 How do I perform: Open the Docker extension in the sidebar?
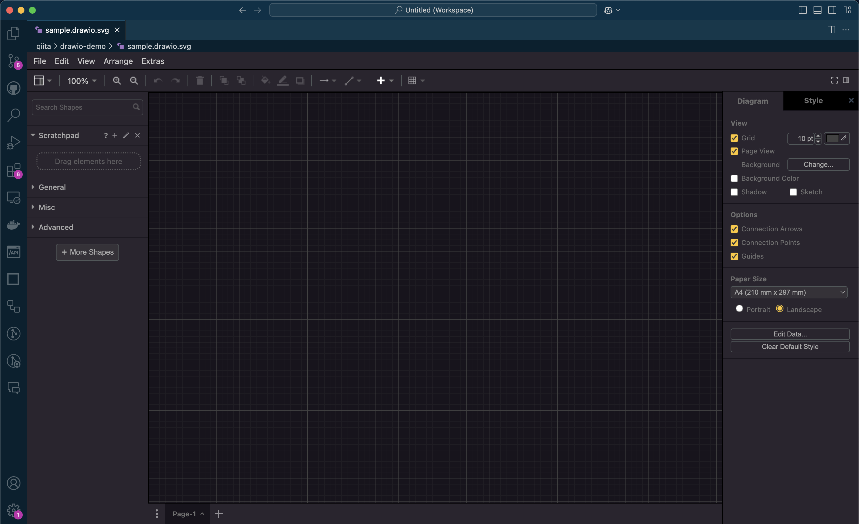(x=14, y=224)
